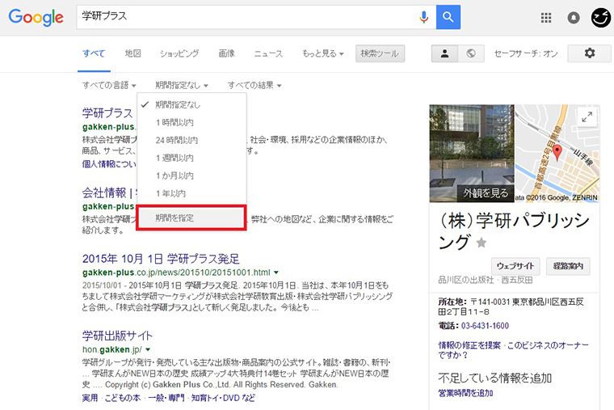
Task: Click 情報の修正を提案 link
Action: point(469,345)
